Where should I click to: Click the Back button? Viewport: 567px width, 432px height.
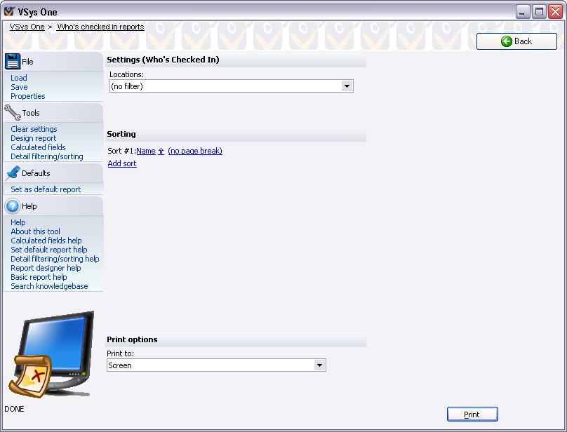(x=516, y=41)
